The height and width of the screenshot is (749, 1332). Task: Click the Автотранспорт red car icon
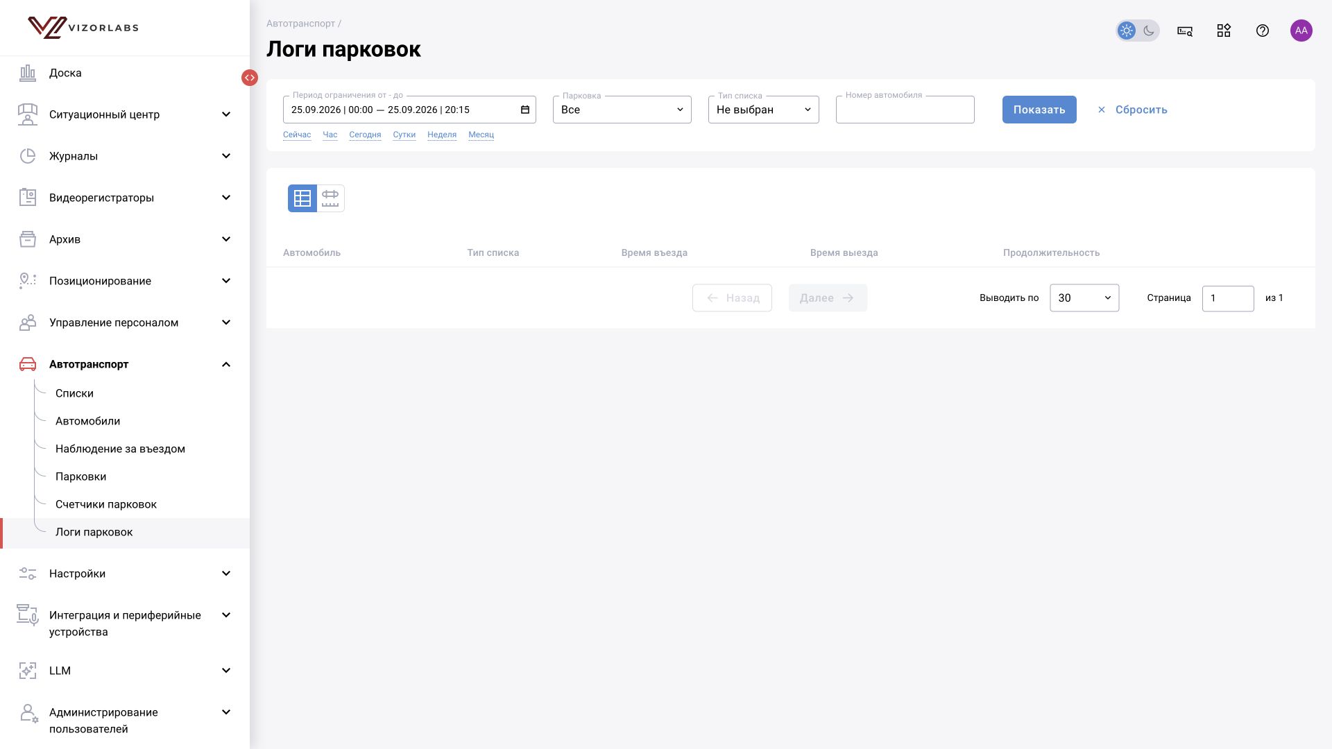point(28,364)
